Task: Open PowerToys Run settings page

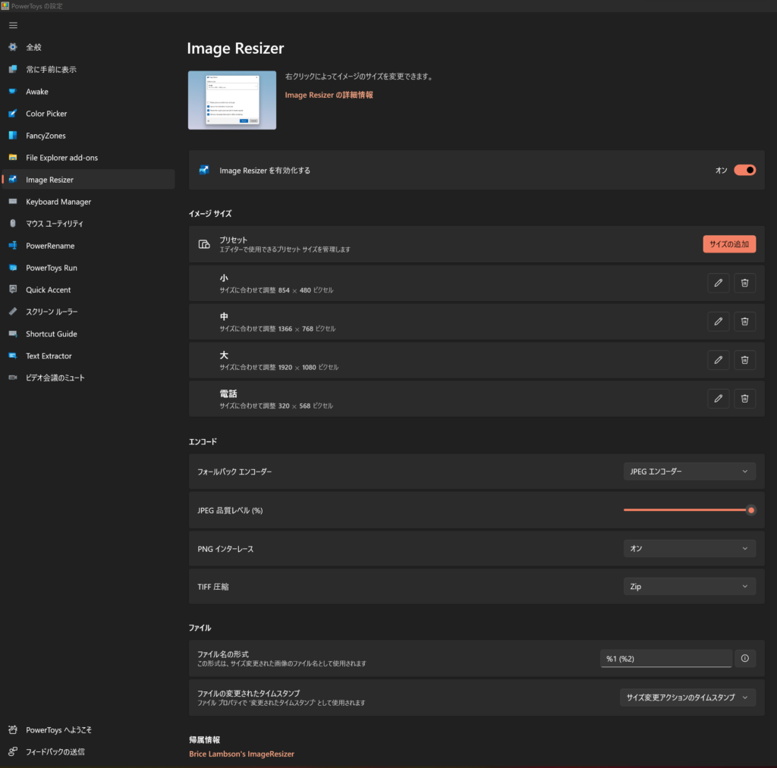Action: coord(88,268)
